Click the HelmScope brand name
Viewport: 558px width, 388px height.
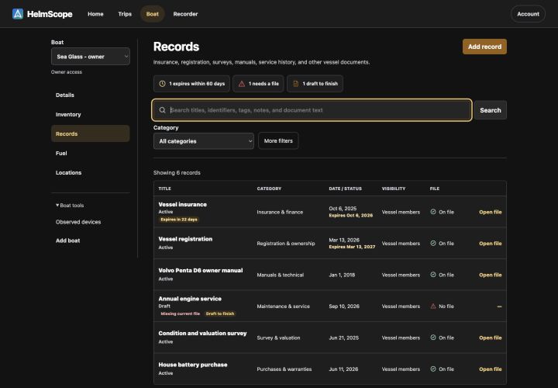point(50,14)
